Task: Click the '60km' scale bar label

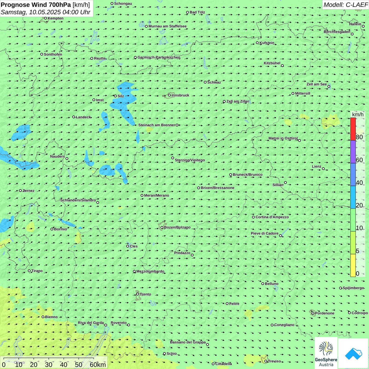Action: (x=98, y=365)
